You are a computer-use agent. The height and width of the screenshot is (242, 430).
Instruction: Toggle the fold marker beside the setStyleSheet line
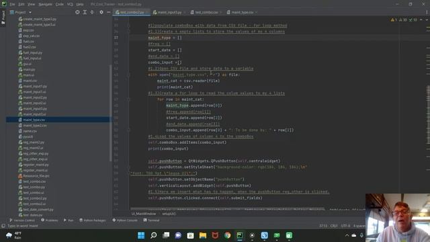pos(128,167)
